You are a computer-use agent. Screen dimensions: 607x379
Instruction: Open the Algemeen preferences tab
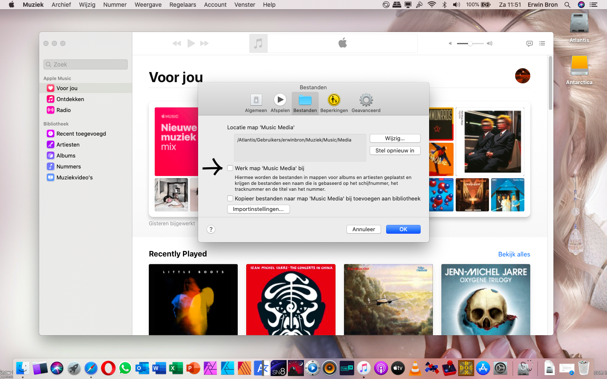256,103
